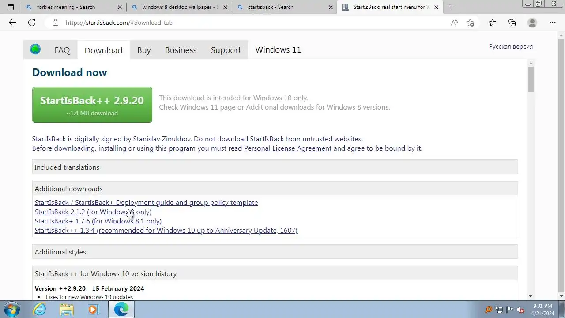The width and height of the screenshot is (565, 318).
Task: Collapse the StartIsBack++ for Windows 10 version history header
Action: tap(275, 273)
